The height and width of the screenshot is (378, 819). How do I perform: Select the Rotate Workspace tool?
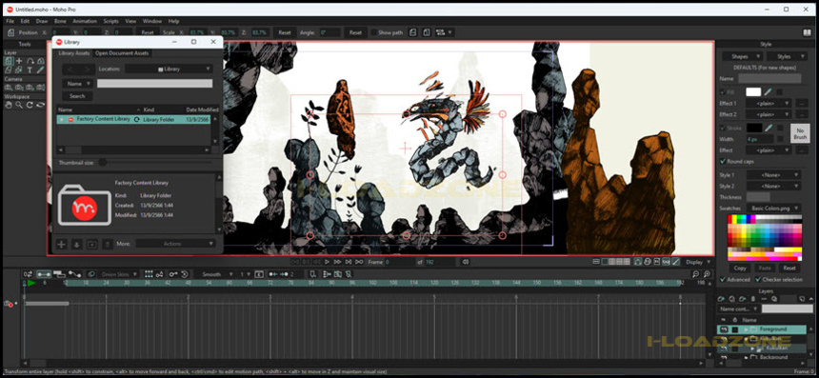pos(30,105)
